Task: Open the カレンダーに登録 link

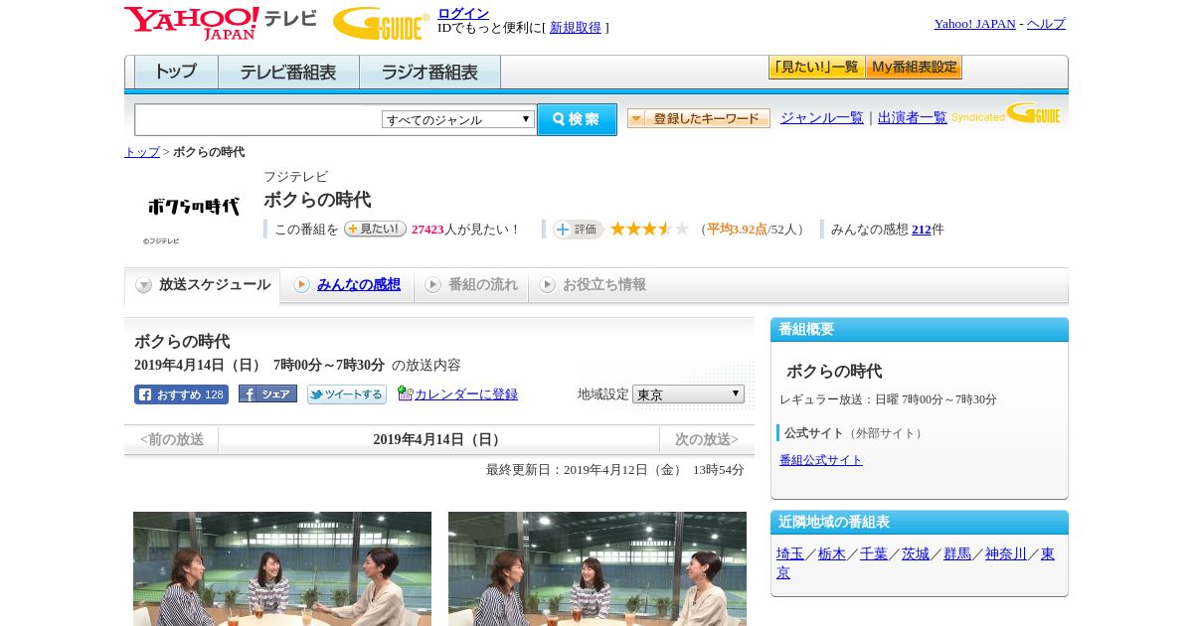Action: point(466,394)
